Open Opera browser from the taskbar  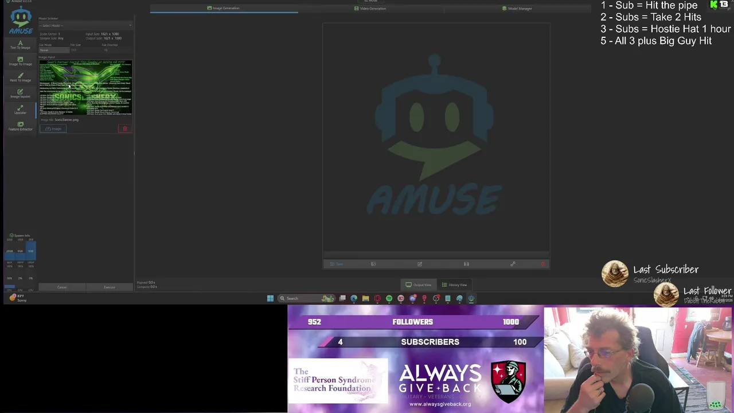point(377,298)
